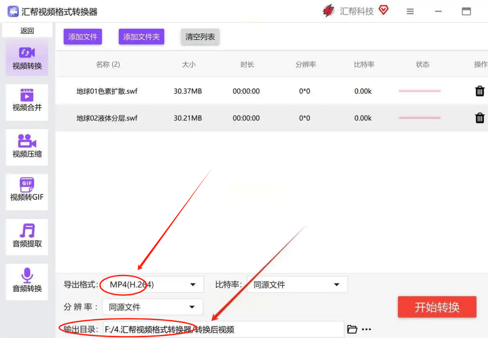Open the 音频提取 audio extraction module
This screenshot has height=338, width=488.
(27, 236)
